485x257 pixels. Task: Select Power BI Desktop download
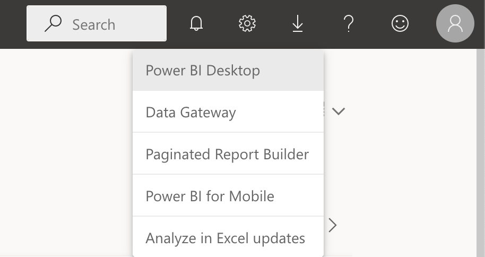[x=228, y=70]
